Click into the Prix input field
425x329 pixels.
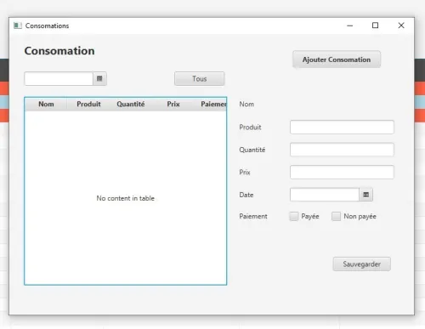342,172
